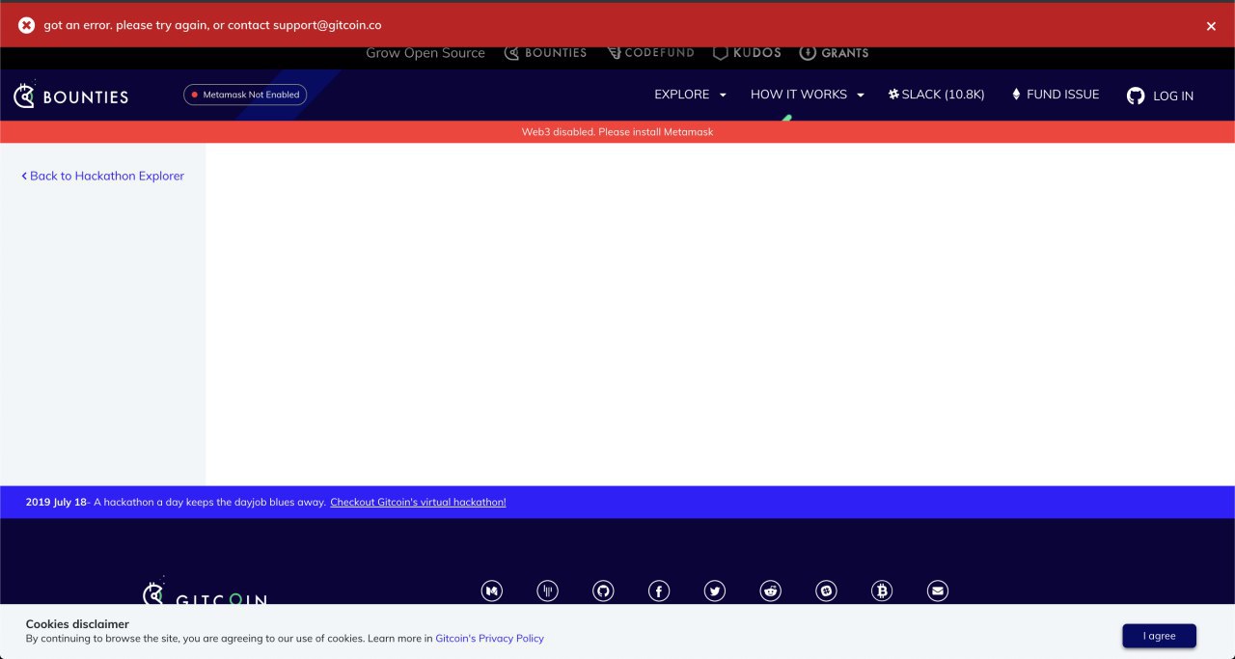This screenshot has width=1235, height=659.
Task: Click the Gitcoin logo in footer
Action: 205,591
